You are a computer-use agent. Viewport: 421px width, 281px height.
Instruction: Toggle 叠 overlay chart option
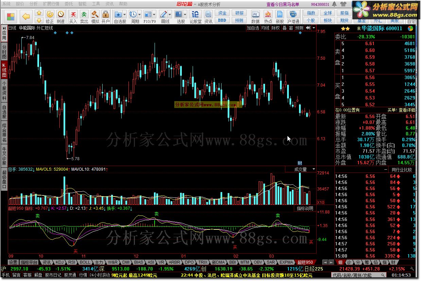(x=284, y=28)
